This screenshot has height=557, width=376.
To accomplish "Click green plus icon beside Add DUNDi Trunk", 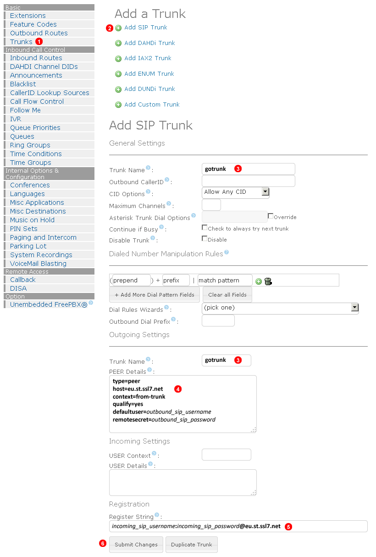I will (118, 90).
